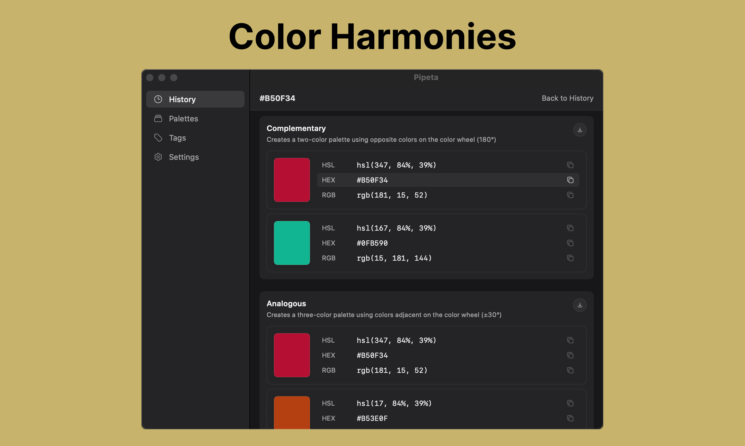
Task: Open Settings from the sidebar
Action: tap(184, 157)
